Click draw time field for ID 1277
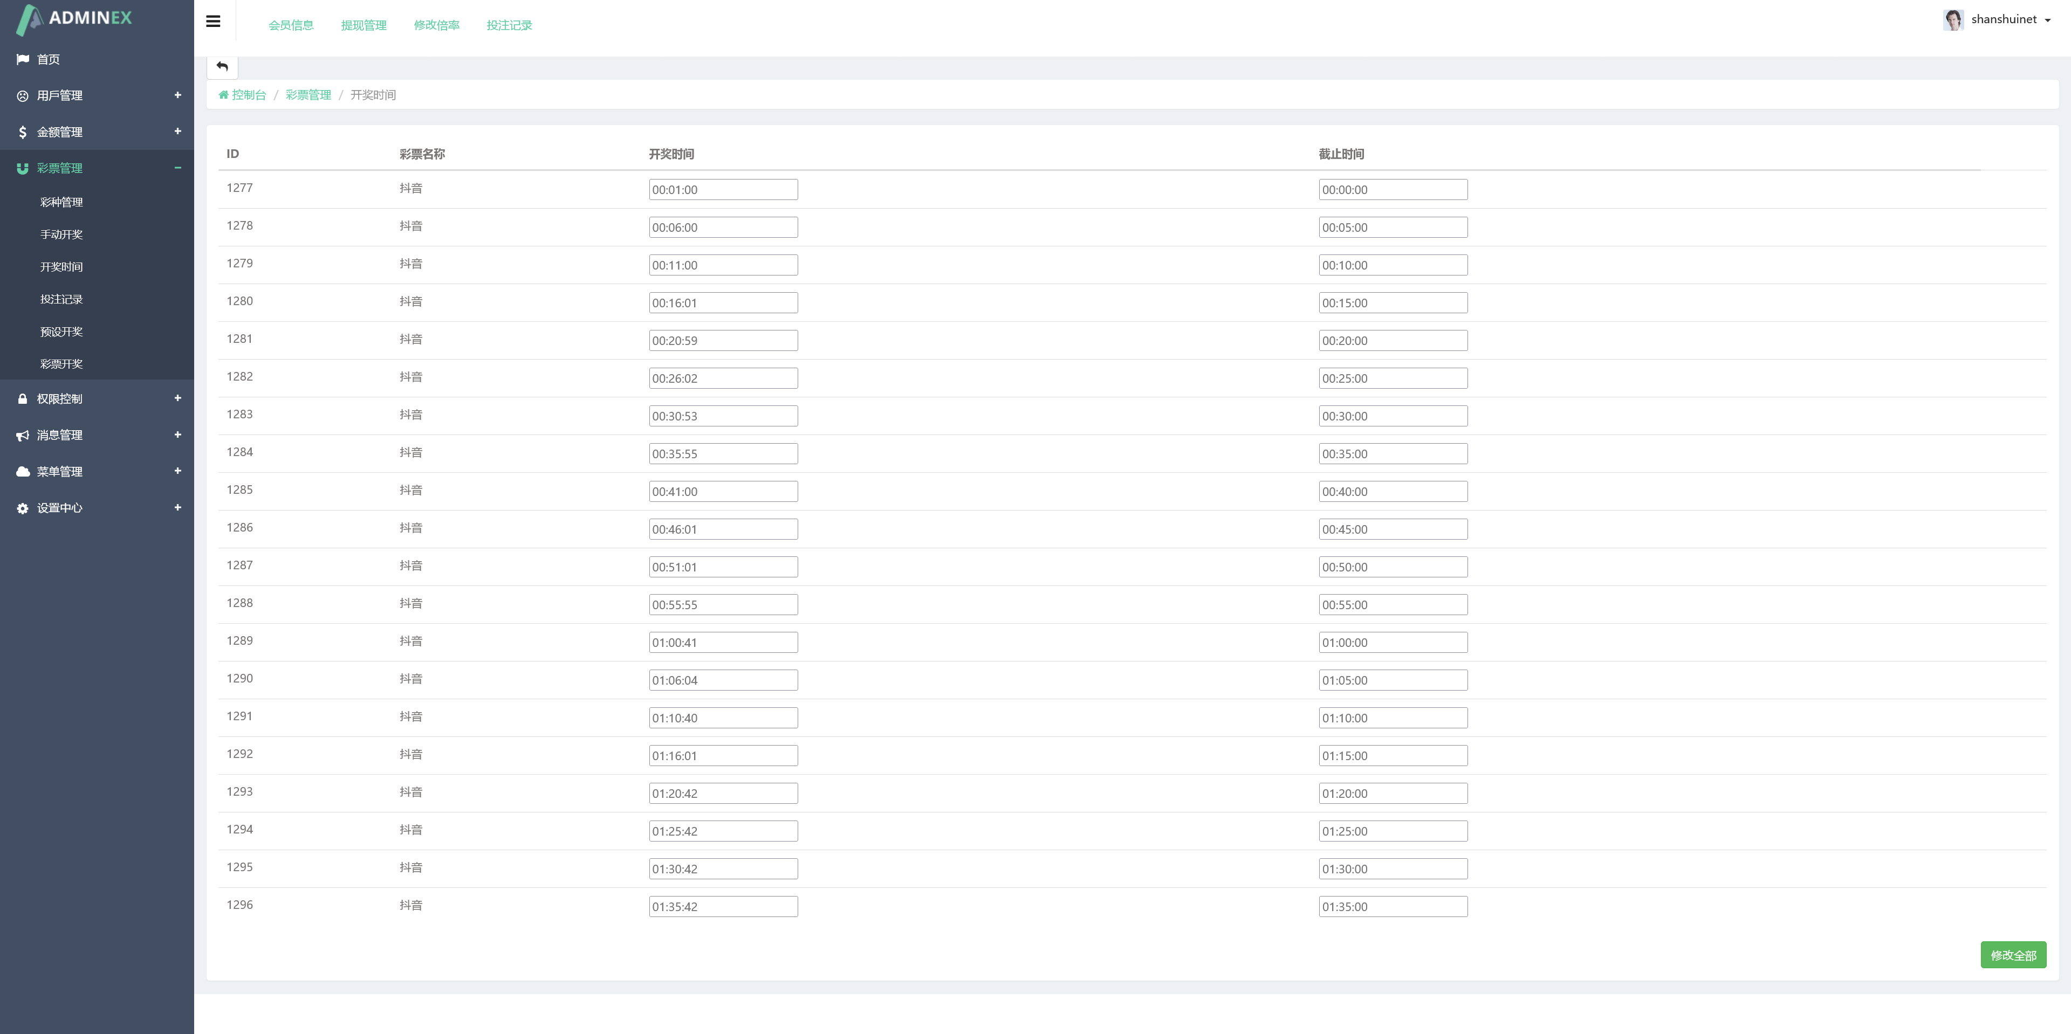Screen dimensions: 2071x1034 (723, 190)
